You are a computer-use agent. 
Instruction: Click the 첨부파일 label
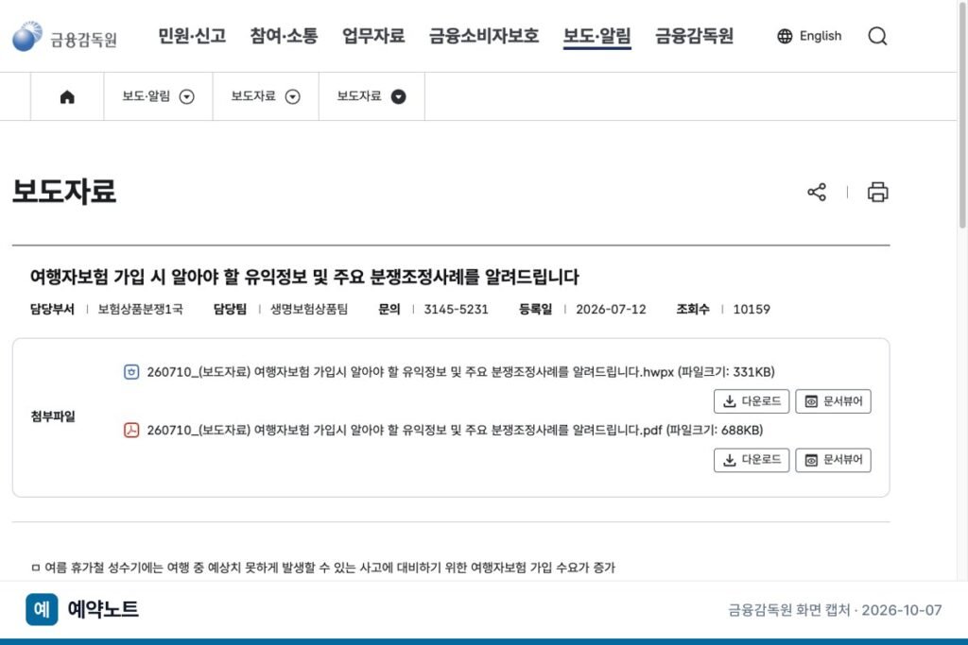(53, 416)
